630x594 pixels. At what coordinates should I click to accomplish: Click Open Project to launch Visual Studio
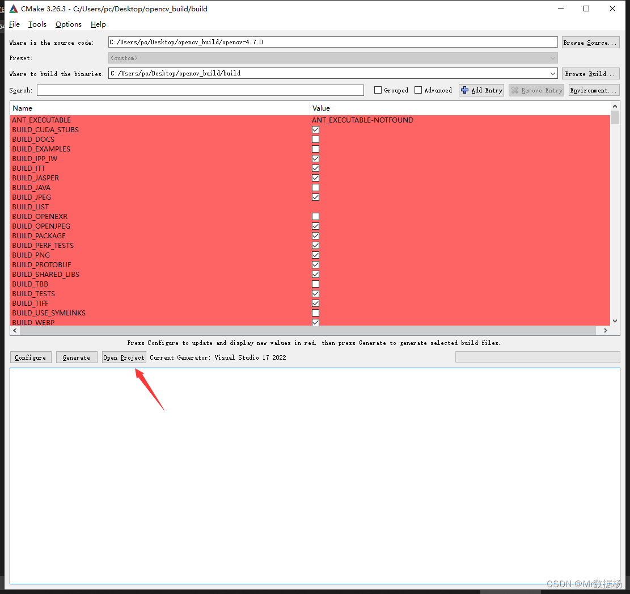click(x=124, y=357)
